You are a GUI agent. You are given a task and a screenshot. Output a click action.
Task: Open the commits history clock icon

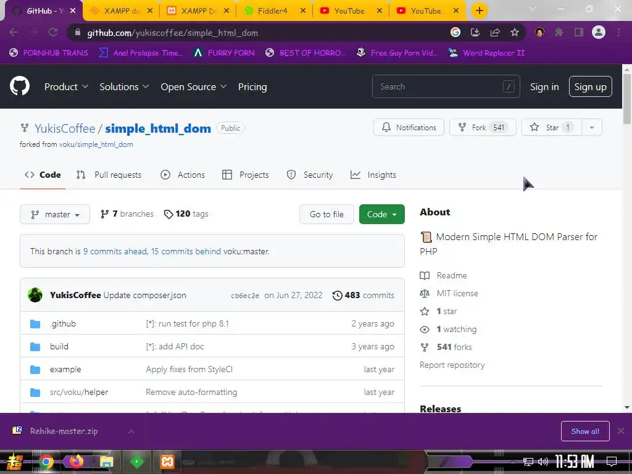[338, 296]
